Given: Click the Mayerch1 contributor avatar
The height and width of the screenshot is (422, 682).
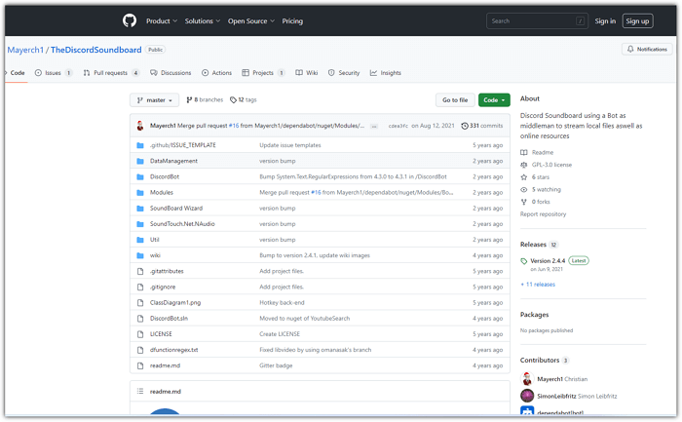Looking at the screenshot, I should [527, 378].
